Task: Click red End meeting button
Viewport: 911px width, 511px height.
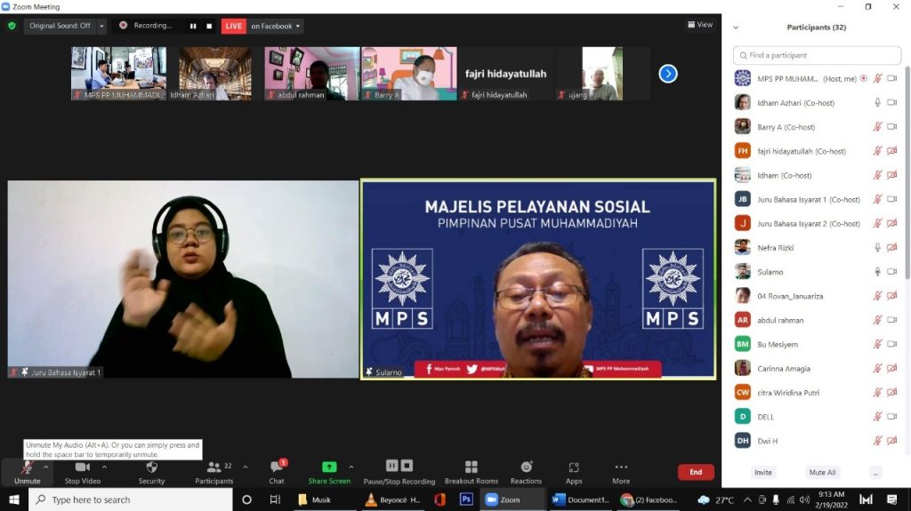Action: 696,472
